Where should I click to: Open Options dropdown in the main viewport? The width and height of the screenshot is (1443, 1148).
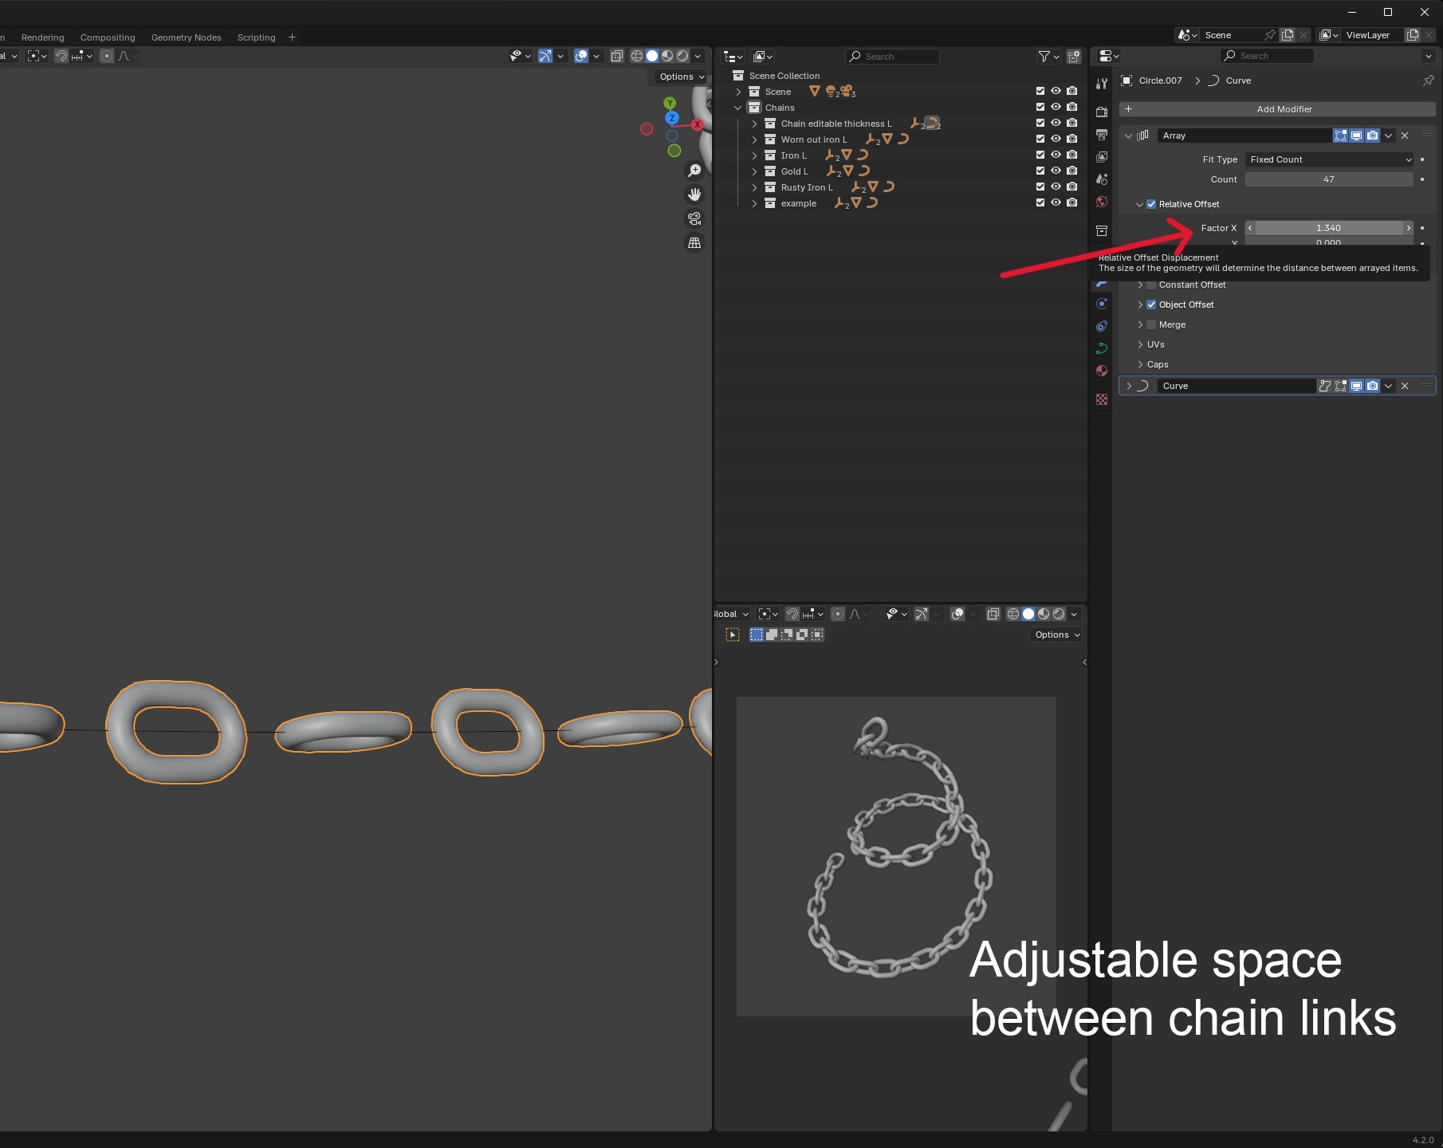pyautogui.click(x=682, y=77)
